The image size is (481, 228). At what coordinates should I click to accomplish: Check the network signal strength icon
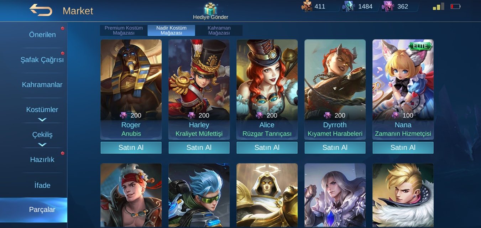point(438,6)
